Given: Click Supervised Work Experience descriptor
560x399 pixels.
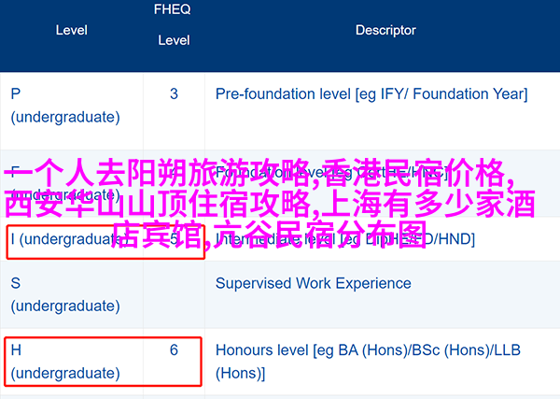Looking at the screenshot, I should 314,283.
